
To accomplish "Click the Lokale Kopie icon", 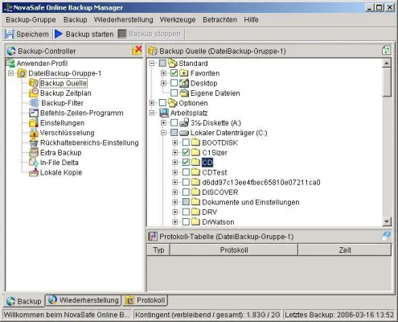I will coord(34,172).
